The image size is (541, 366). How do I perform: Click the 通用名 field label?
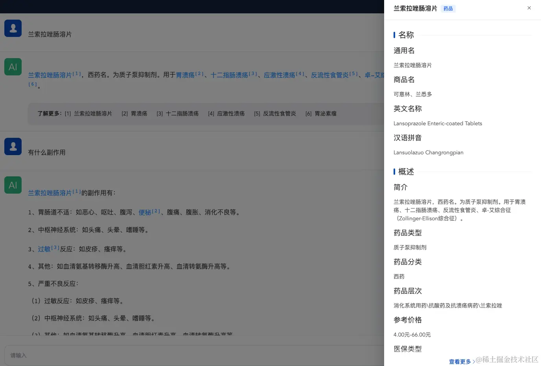click(x=404, y=50)
